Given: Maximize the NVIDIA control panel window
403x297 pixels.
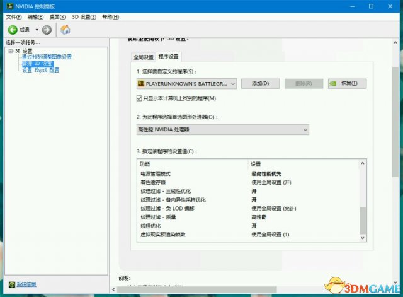Looking at the screenshot, I should (x=371, y=6).
